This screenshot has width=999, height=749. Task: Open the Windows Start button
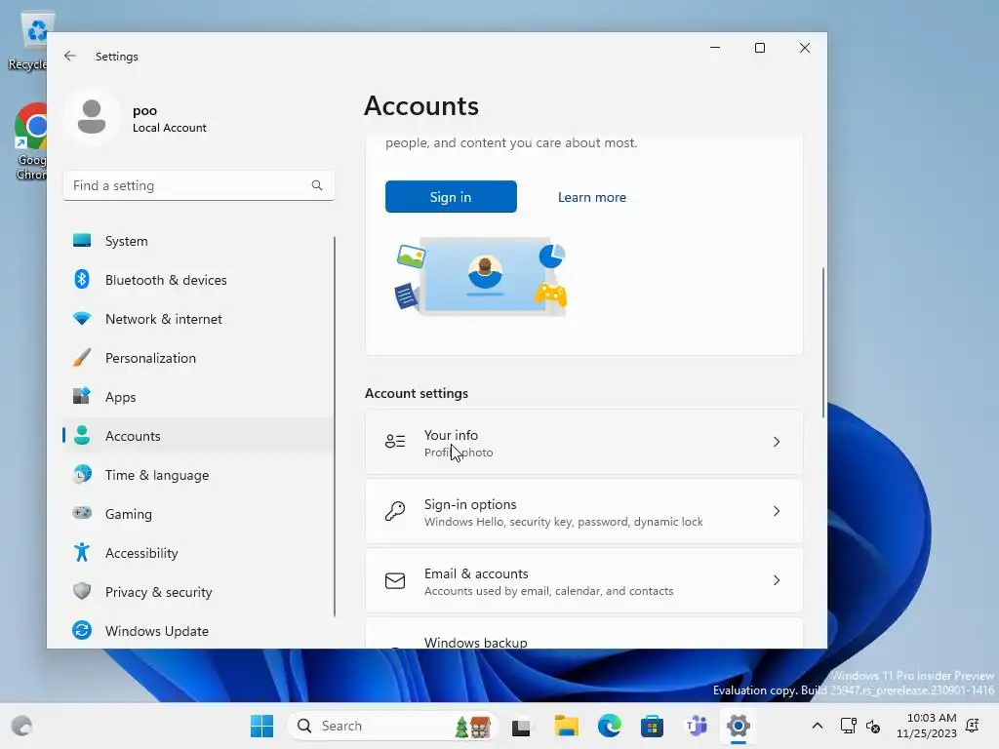coord(261,726)
